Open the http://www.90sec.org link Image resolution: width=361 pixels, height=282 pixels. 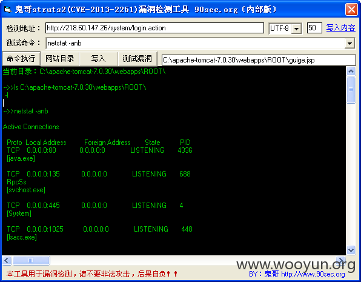[x=313, y=274]
